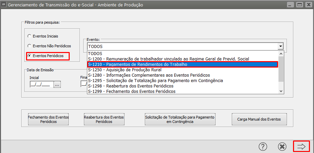Viewport: 314px width, 153px height.
Task: Click the event list scroll down arrow
Action: [281, 91]
